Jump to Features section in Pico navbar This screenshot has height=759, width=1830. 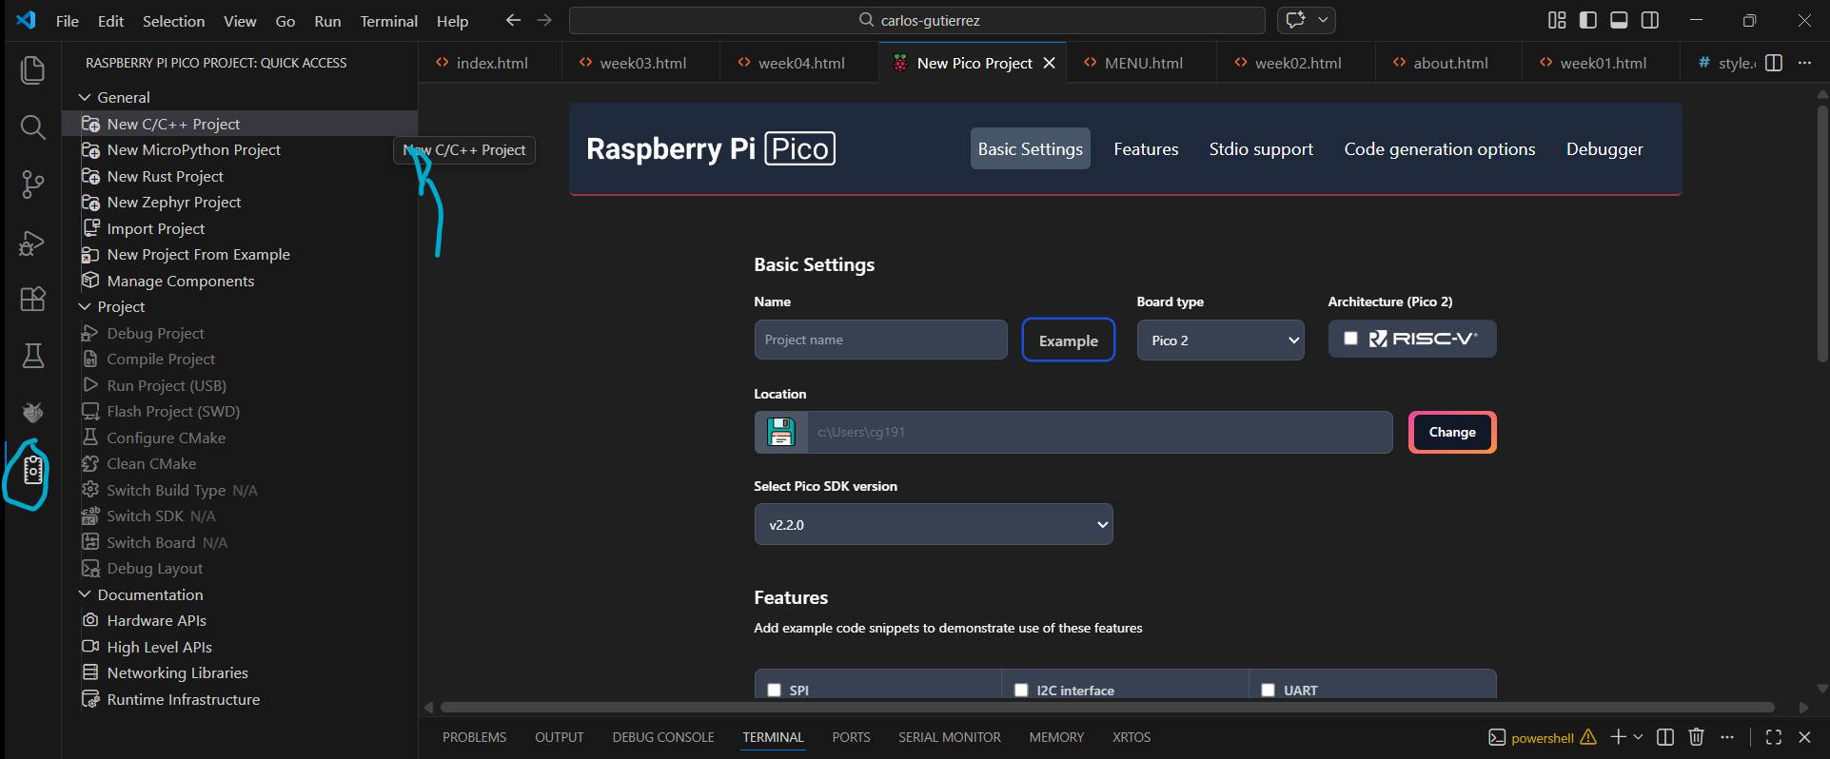(1146, 148)
